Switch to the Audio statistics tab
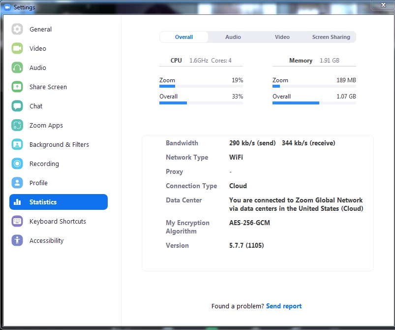This screenshot has height=330, width=395. click(x=233, y=37)
